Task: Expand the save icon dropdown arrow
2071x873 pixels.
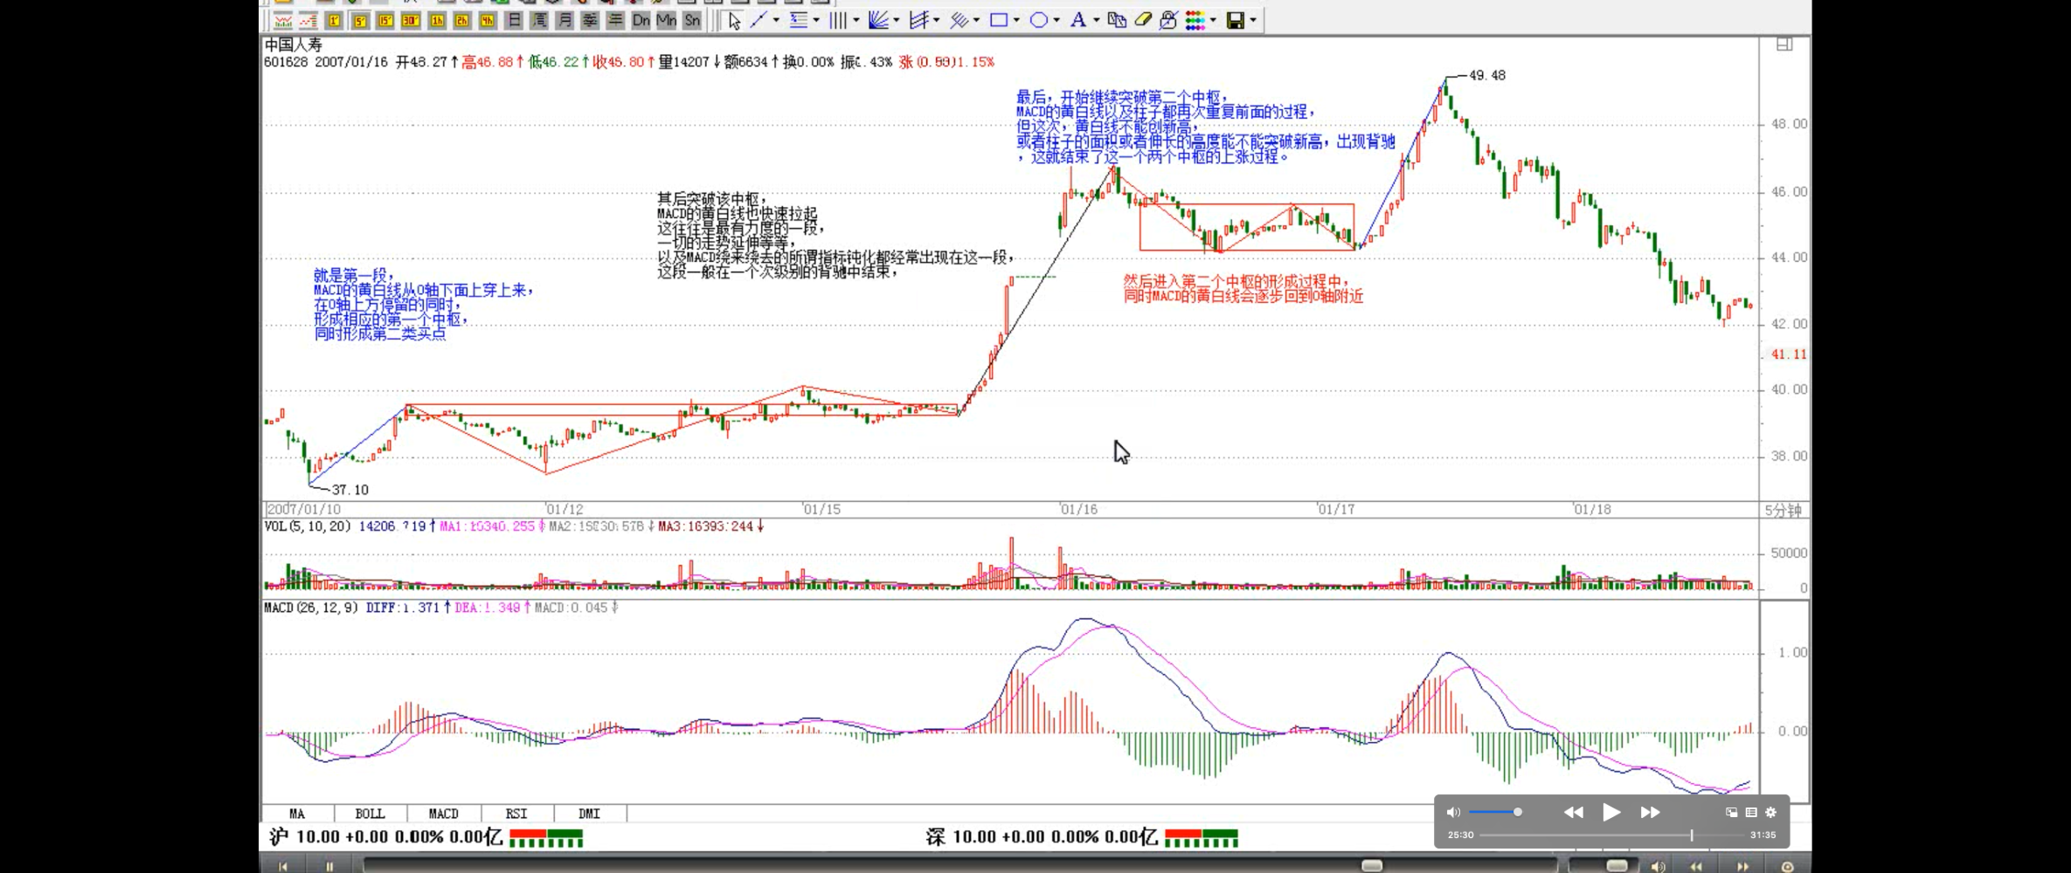Action: 1253,20
